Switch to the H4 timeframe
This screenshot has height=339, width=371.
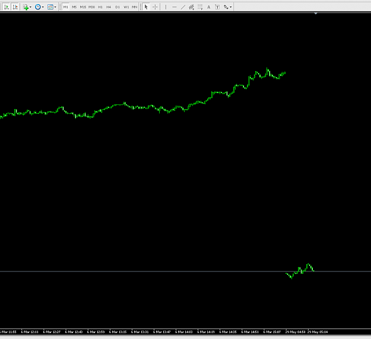pos(109,7)
